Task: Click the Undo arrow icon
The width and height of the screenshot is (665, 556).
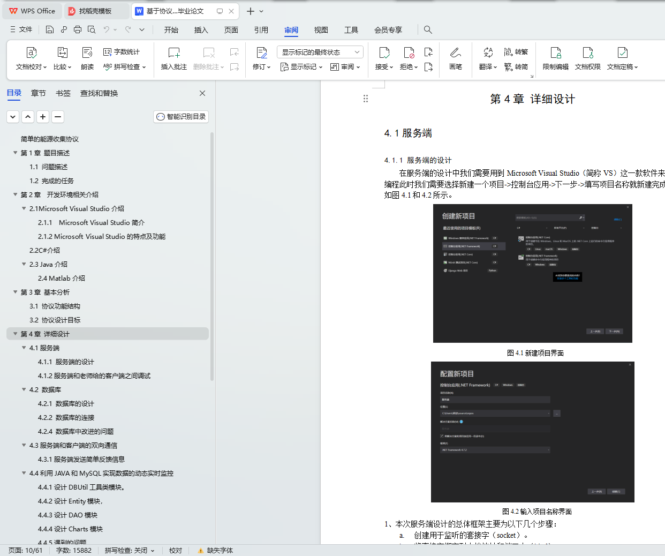Action: (x=107, y=29)
